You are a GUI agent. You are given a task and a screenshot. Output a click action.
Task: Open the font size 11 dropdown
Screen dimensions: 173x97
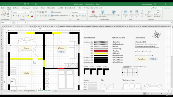(29, 12)
